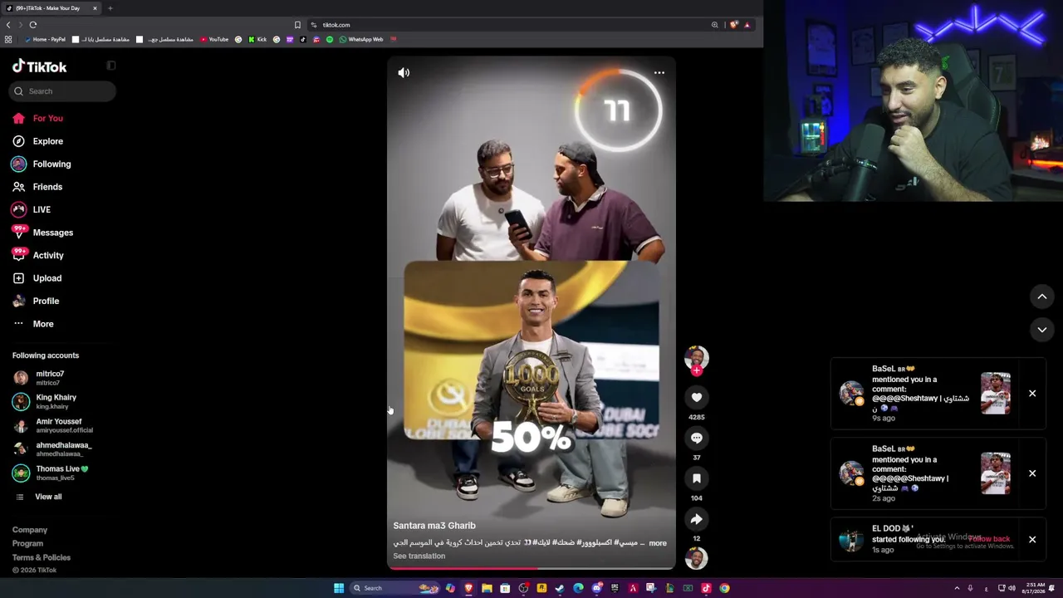Mute the TikTok video sound
The width and height of the screenshot is (1063, 598).
pyautogui.click(x=404, y=73)
